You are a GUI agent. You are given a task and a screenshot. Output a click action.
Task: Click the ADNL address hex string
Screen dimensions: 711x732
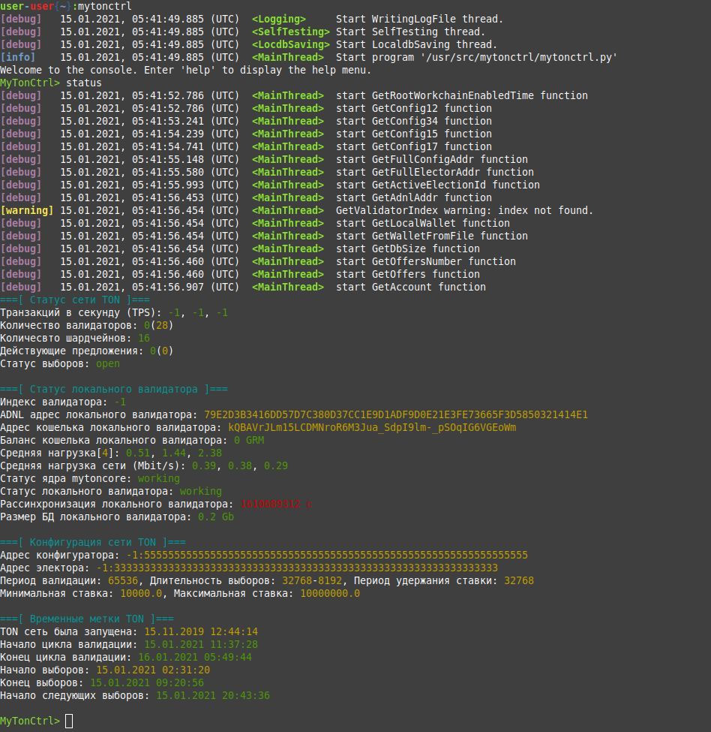pos(396,414)
